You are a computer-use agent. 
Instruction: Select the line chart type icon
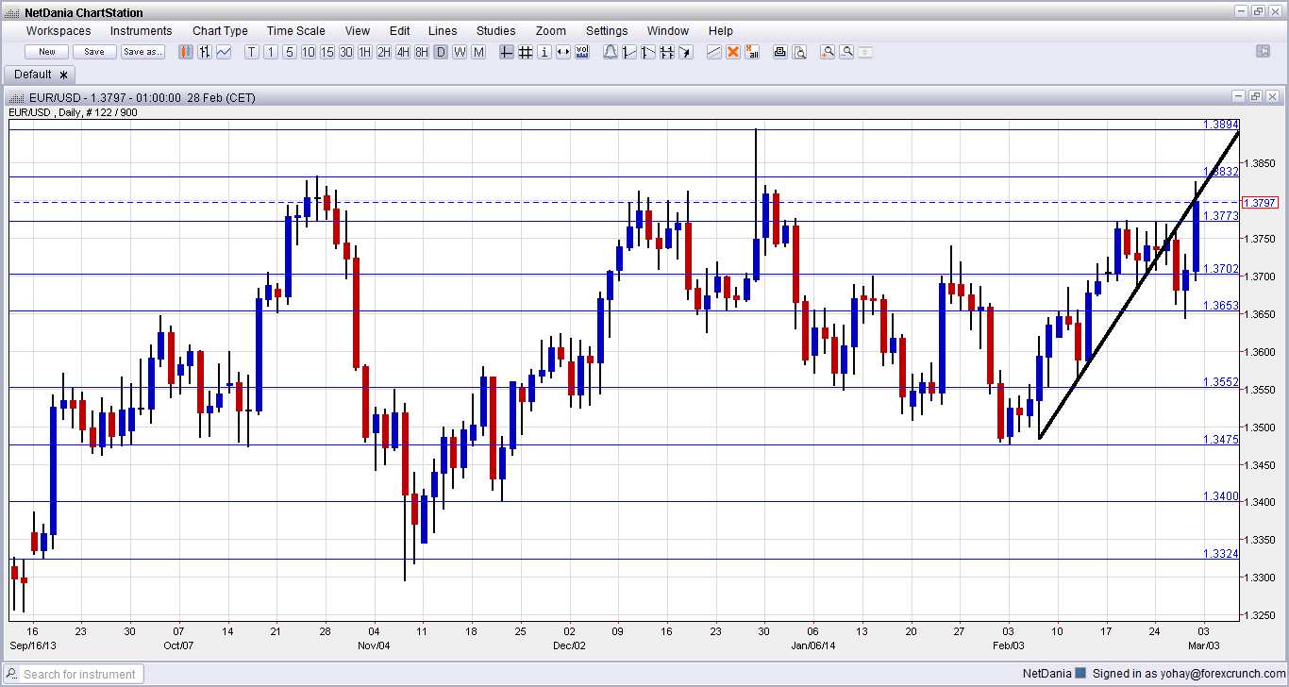click(224, 52)
